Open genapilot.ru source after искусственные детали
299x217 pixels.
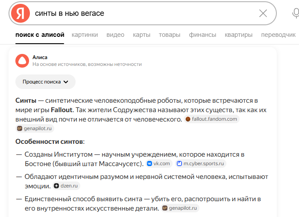click(180, 208)
